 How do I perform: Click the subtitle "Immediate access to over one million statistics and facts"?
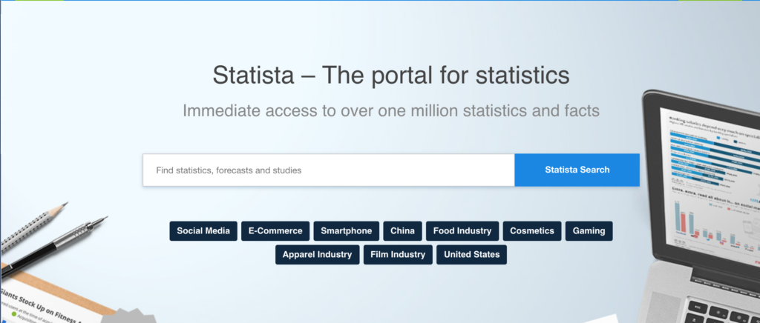pos(391,110)
